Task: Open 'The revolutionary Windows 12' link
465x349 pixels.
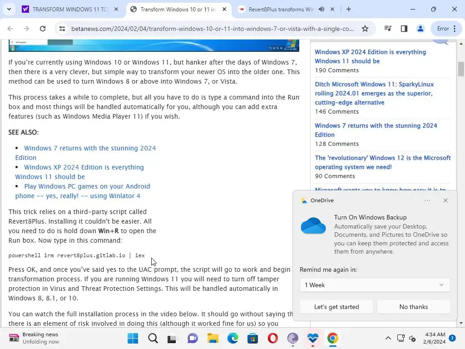Action: [x=382, y=162]
